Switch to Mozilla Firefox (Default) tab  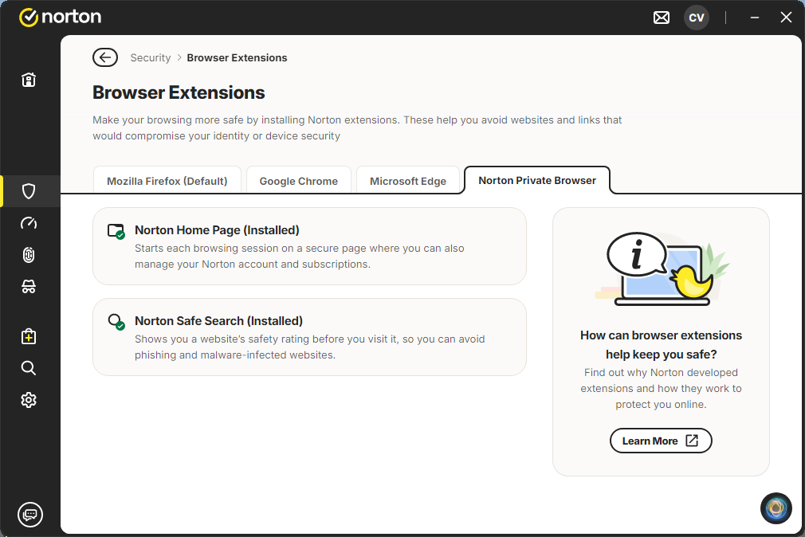(x=167, y=181)
